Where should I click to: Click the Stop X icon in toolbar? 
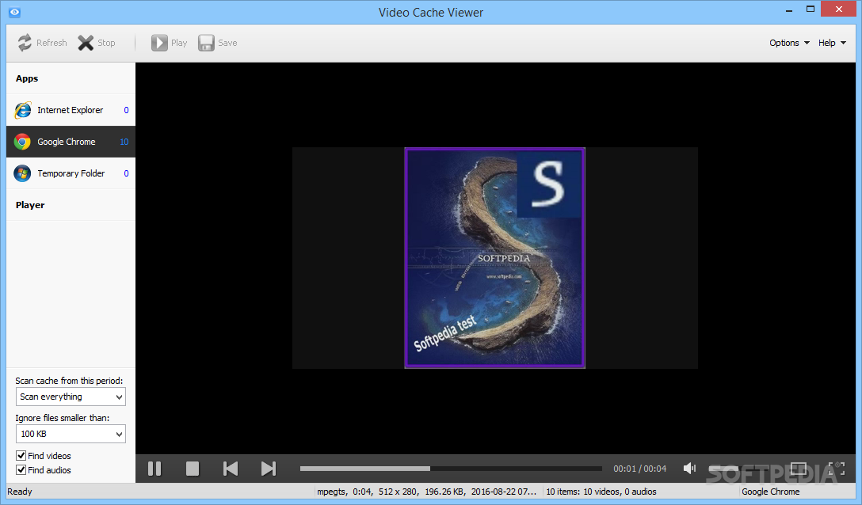coord(86,43)
